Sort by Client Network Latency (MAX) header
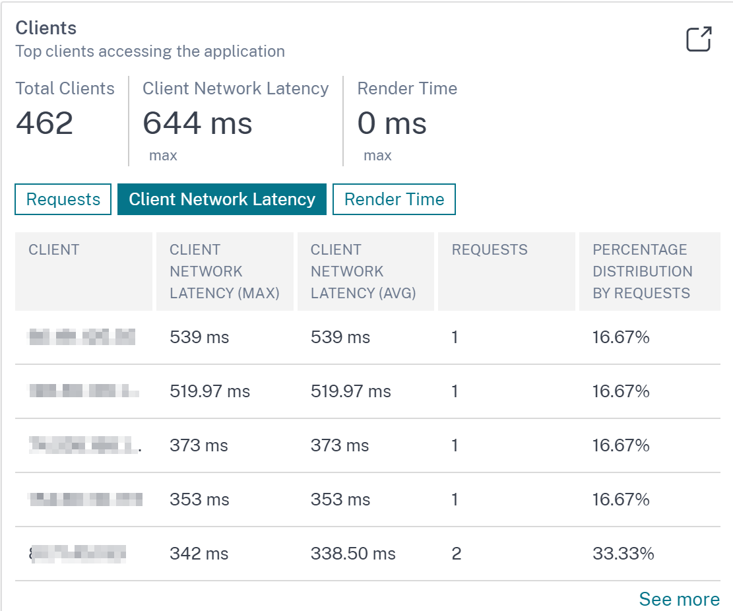 225,272
